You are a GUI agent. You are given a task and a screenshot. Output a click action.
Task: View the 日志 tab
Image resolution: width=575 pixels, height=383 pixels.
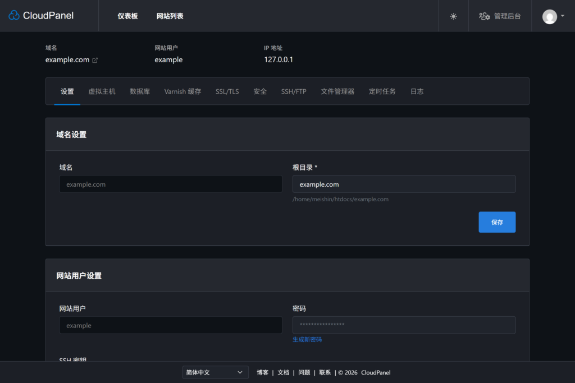point(417,91)
